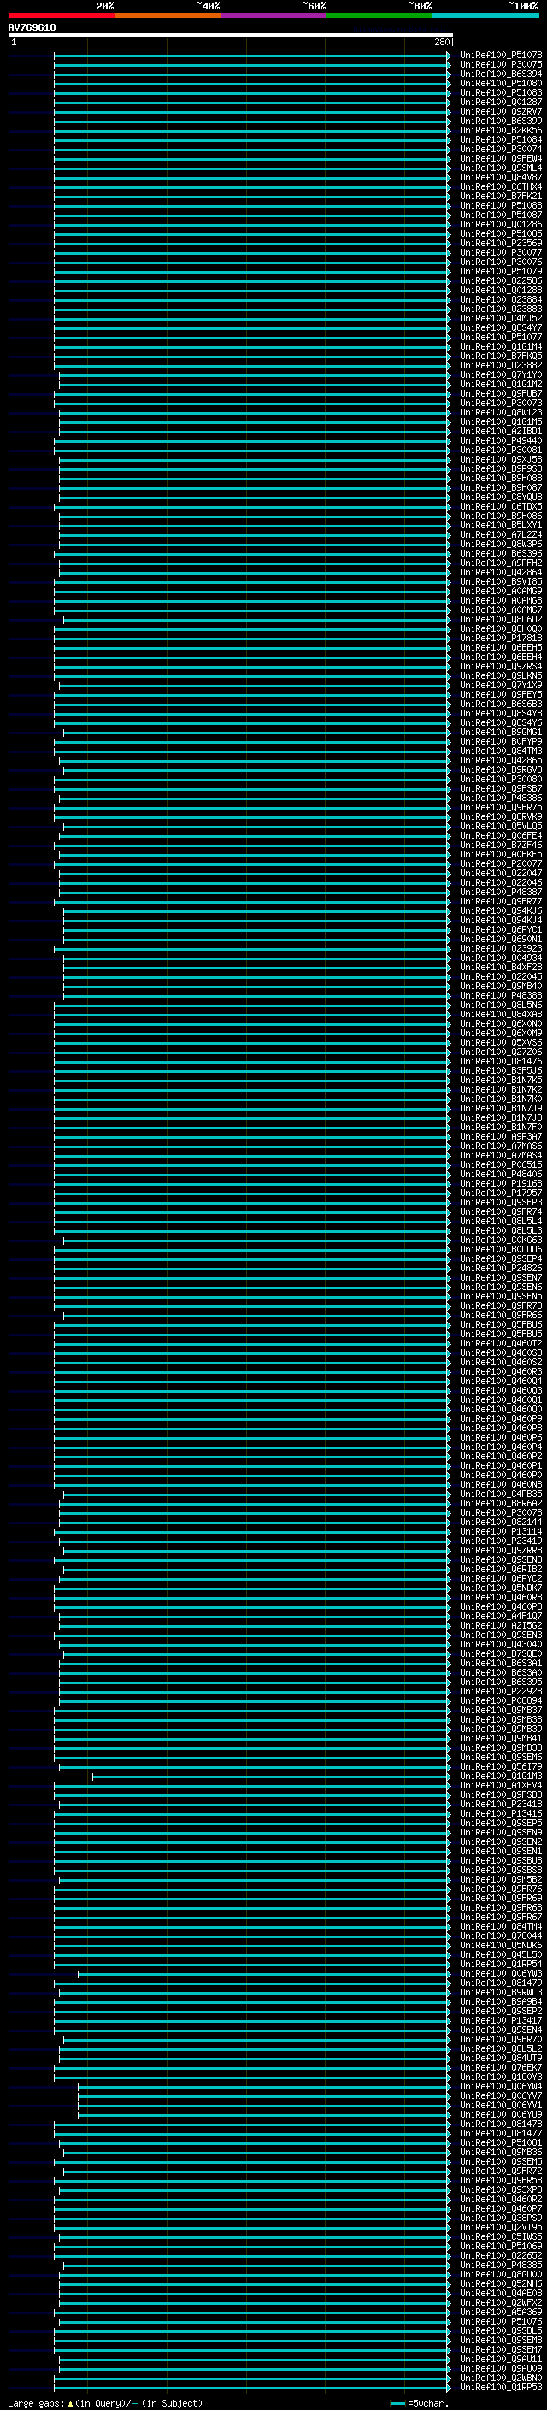Select hit UniRef100_P08894
The width and height of the screenshot is (547, 2410).
(500, 1700)
